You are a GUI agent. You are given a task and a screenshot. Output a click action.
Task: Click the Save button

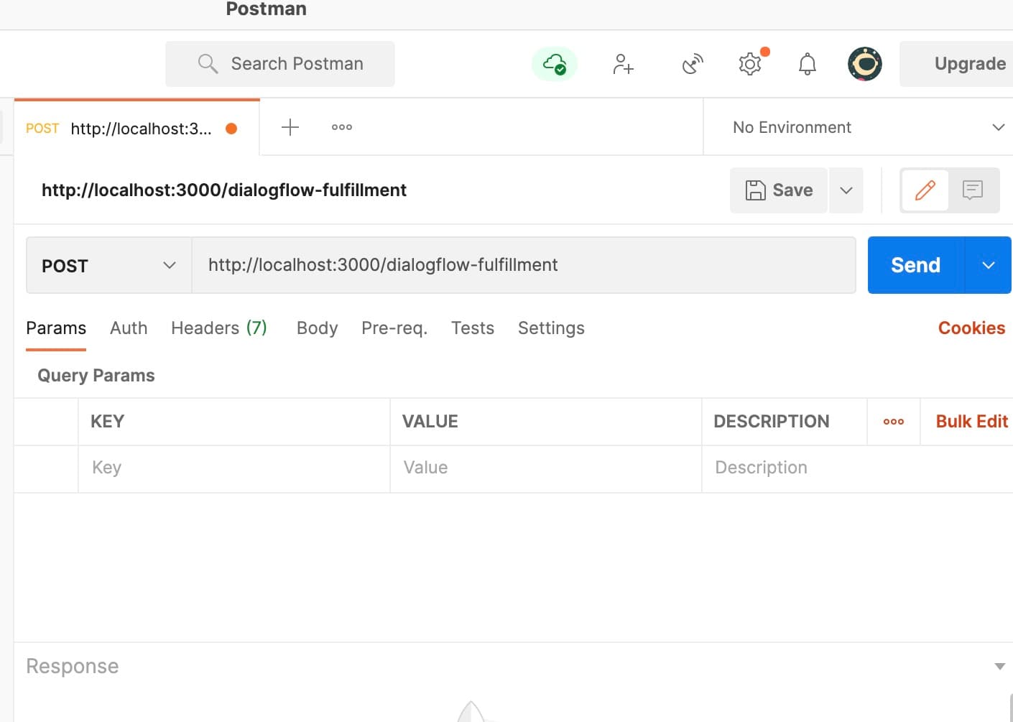[779, 190]
